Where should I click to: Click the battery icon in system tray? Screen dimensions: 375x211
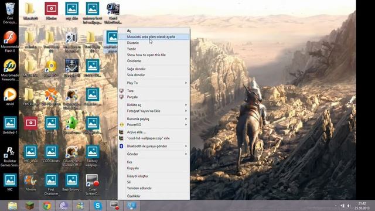tap(342, 206)
